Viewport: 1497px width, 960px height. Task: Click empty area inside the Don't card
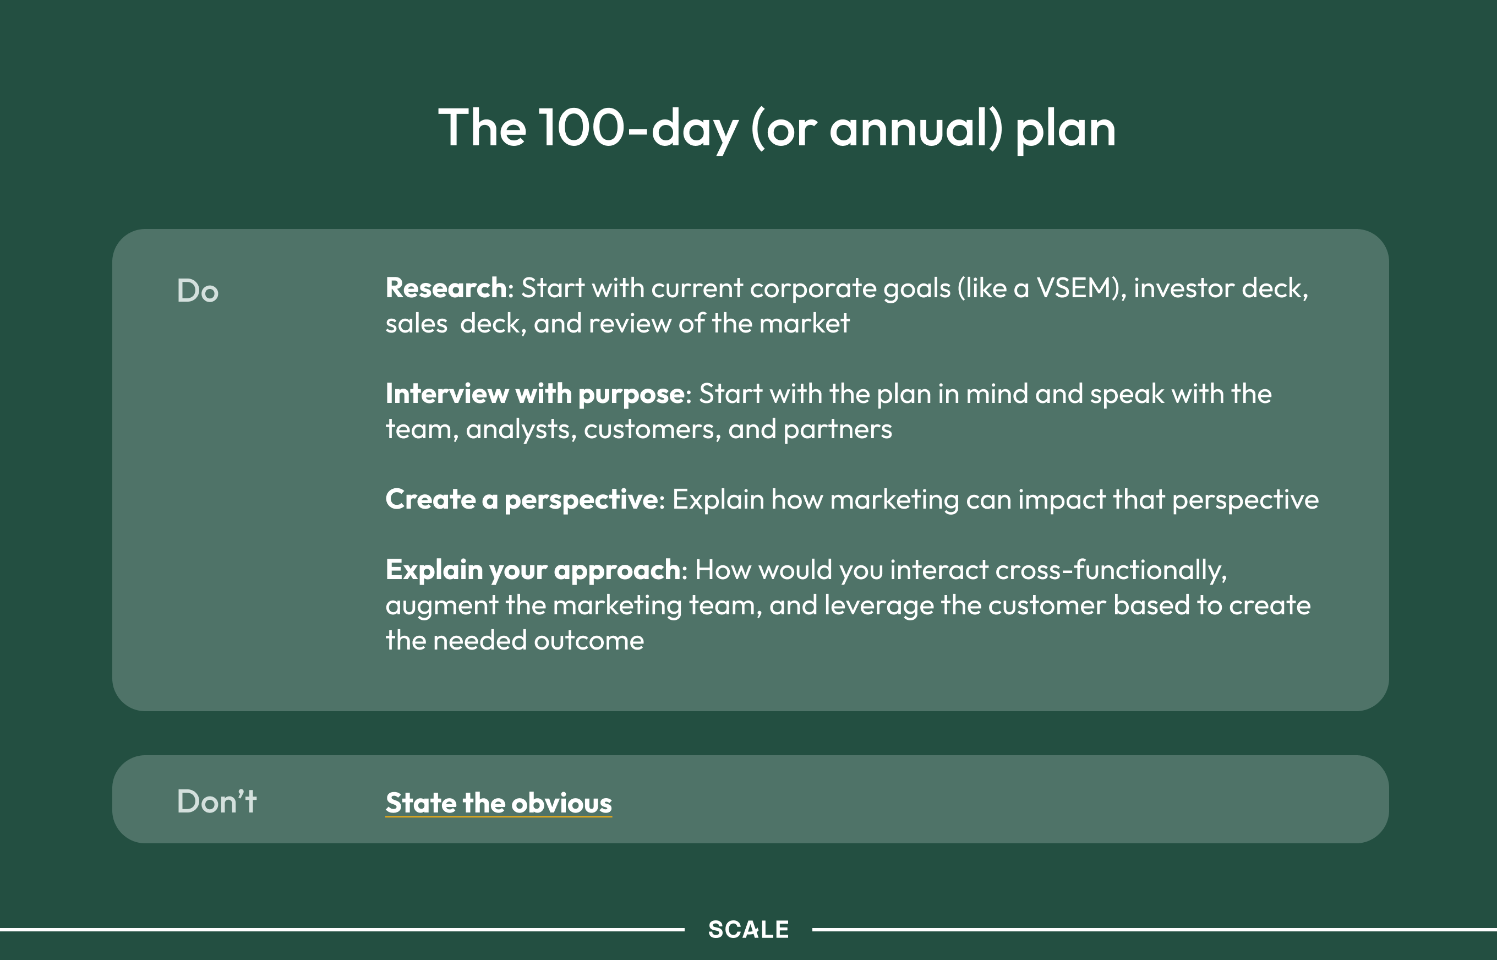997,800
